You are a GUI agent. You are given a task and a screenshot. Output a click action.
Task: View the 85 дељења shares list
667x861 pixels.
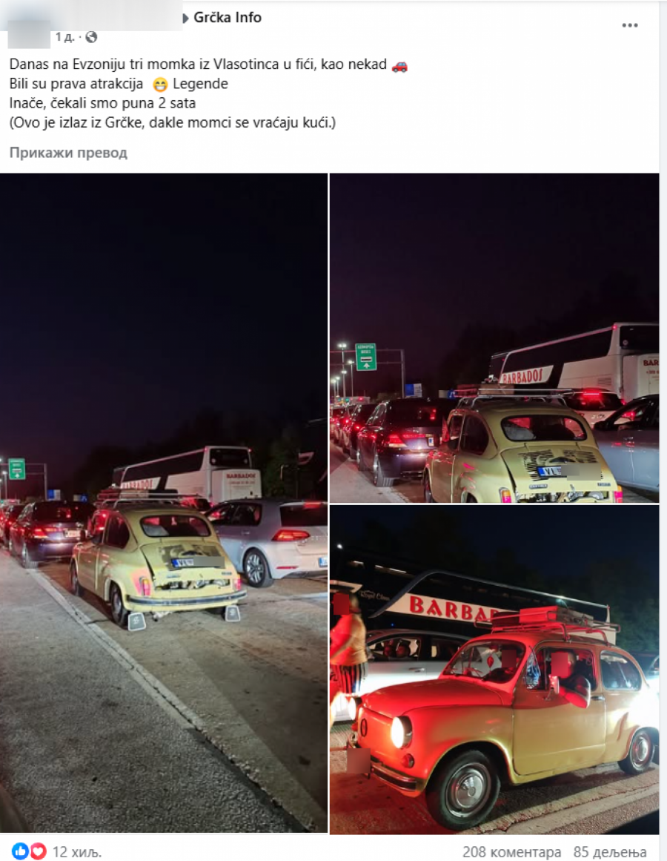pos(610,851)
